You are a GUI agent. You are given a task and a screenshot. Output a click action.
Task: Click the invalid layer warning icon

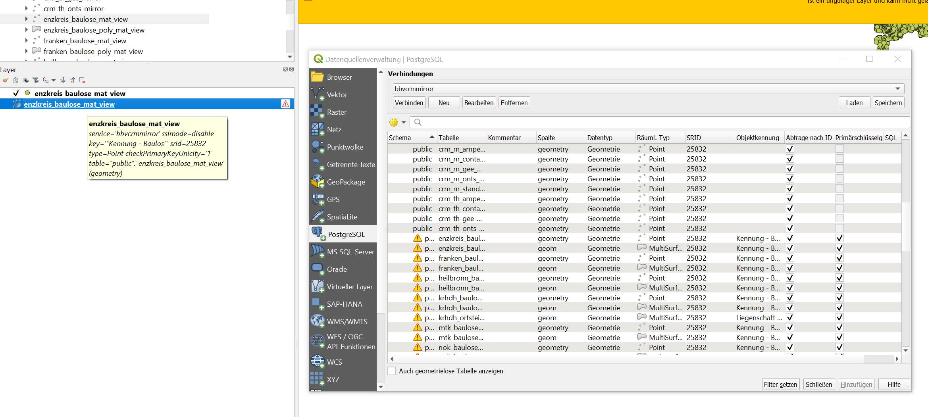pos(285,104)
